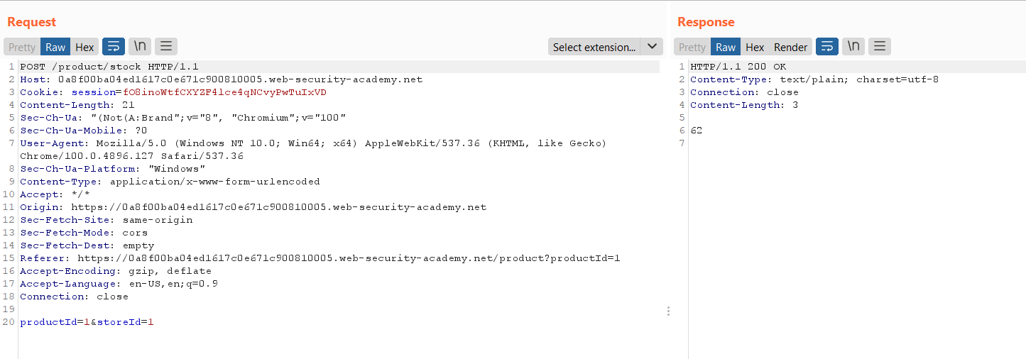1026x359 pixels.
Task: Click the vertical dots panel divider handle
Action: tap(668, 311)
